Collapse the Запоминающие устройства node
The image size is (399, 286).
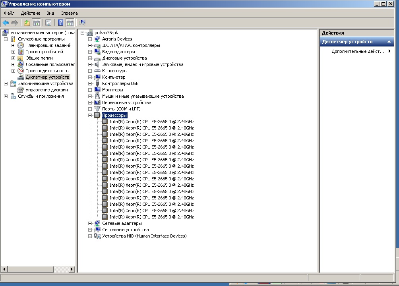pyautogui.click(x=6, y=84)
